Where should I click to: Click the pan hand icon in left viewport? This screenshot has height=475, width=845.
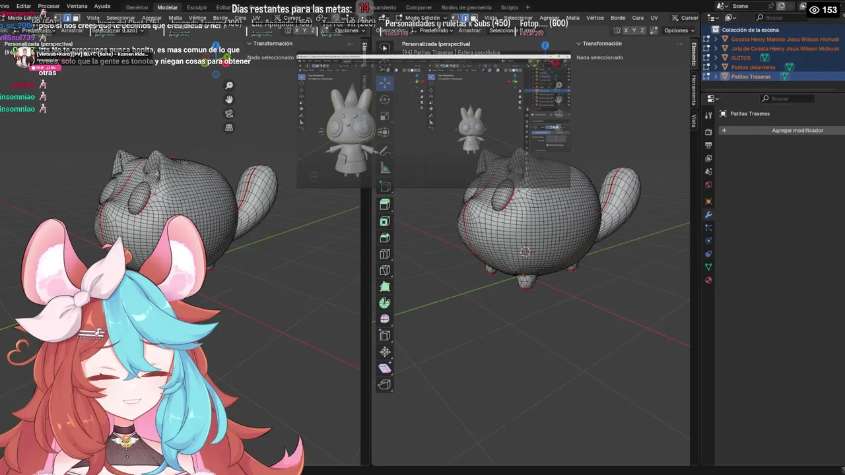[x=229, y=100]
